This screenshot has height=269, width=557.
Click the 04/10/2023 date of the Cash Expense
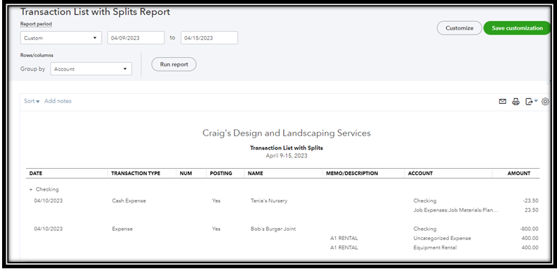click(48, 201)
